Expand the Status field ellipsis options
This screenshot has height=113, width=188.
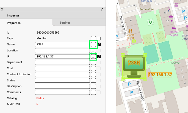pyautogui.click(x=93, y=81)
